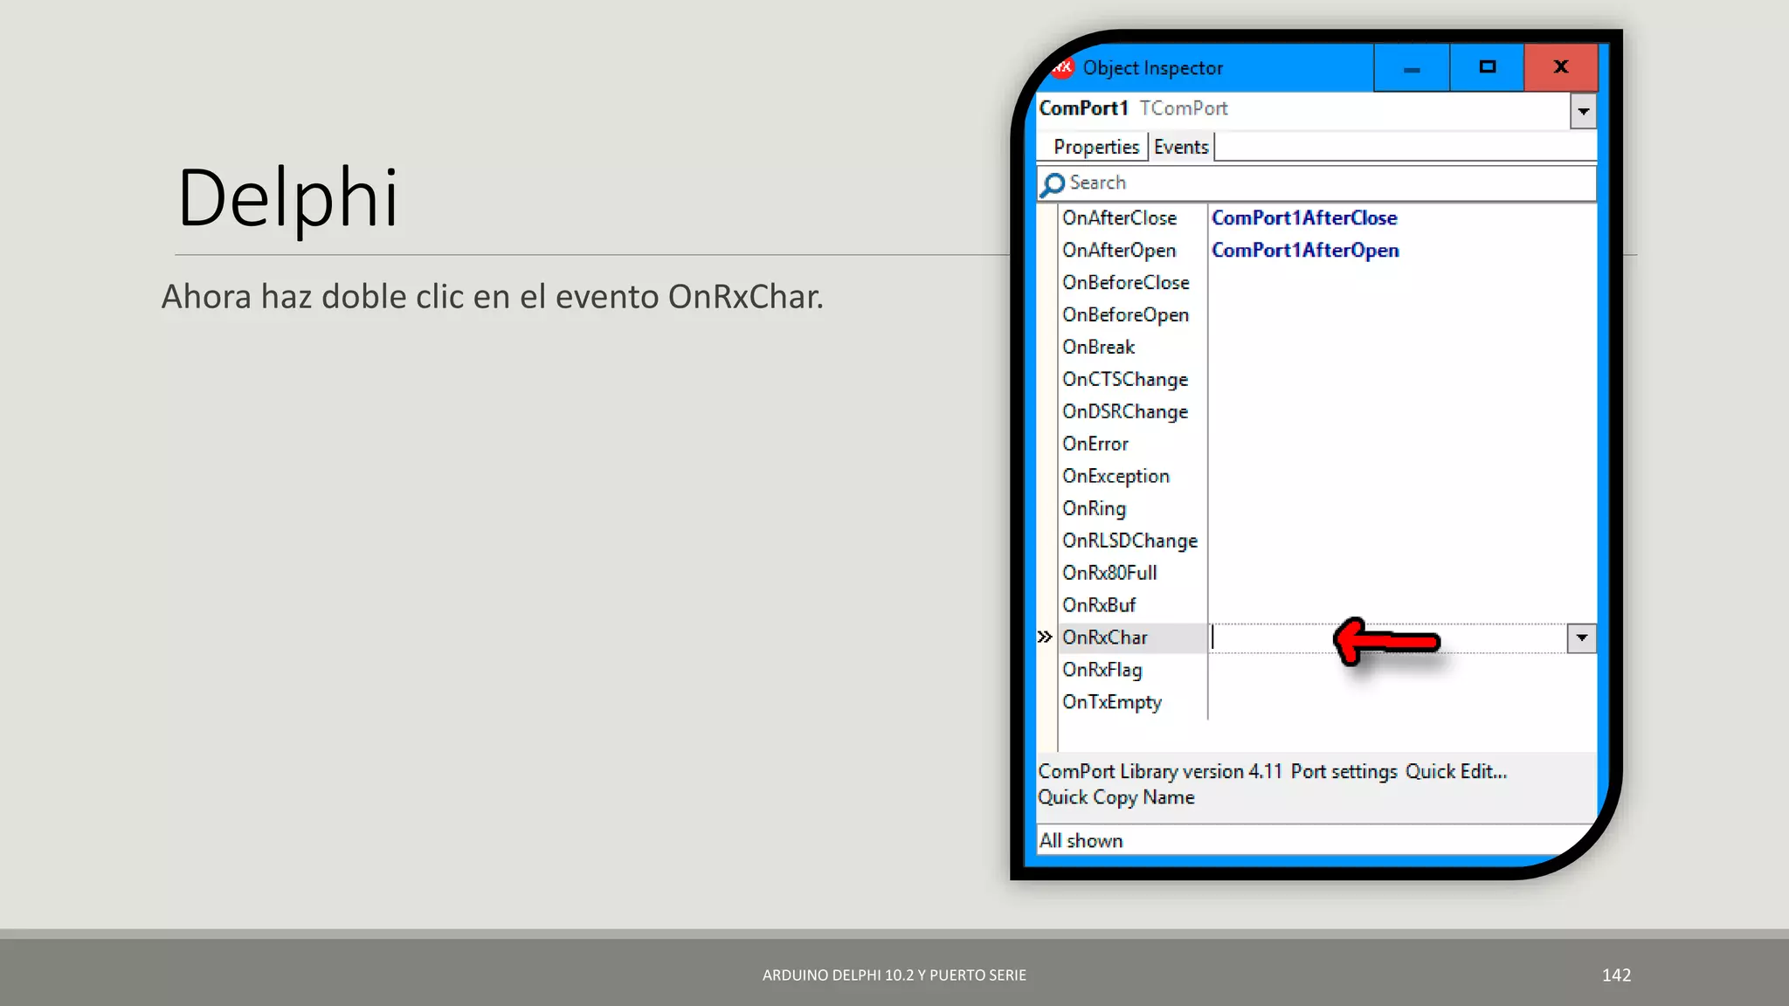Click the Quick Copy Name link

[1116, 797]
